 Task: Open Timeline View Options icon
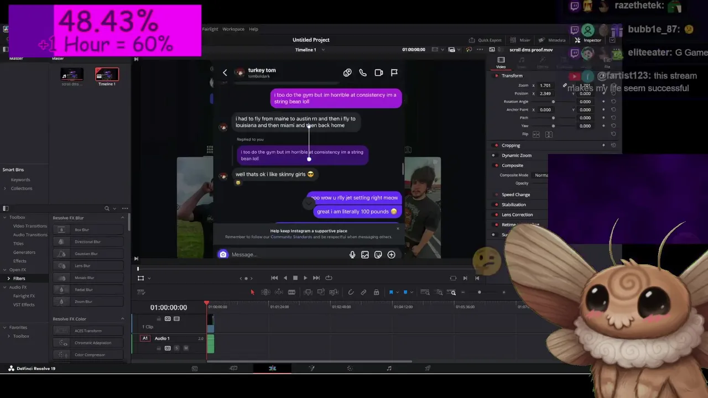pyautogui.click(x=141, y=292)
